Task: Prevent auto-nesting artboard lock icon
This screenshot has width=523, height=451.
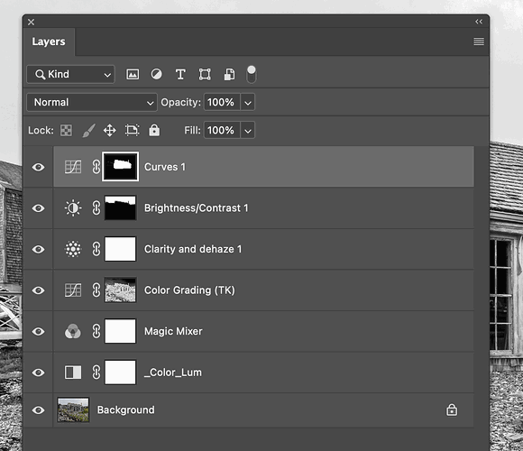Action: (x=132, y=130)
